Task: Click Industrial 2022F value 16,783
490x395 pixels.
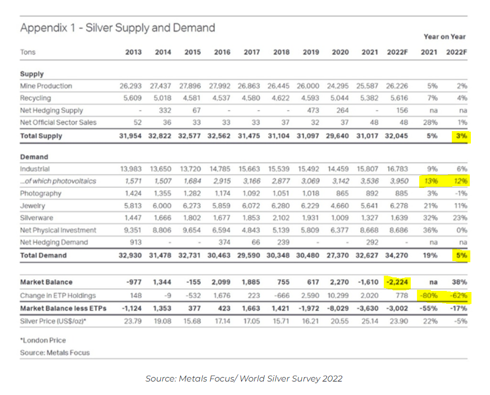Action: coord(397,169)
